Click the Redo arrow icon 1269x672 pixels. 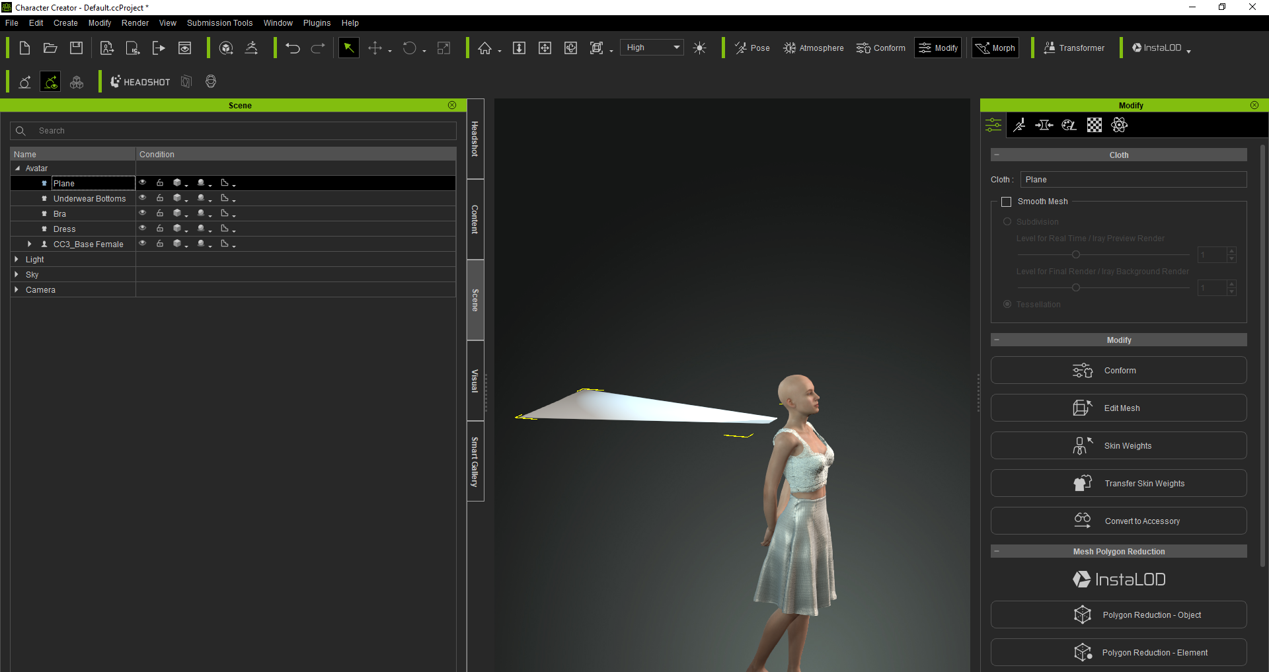pyautogui.click(x=318, y=48)
